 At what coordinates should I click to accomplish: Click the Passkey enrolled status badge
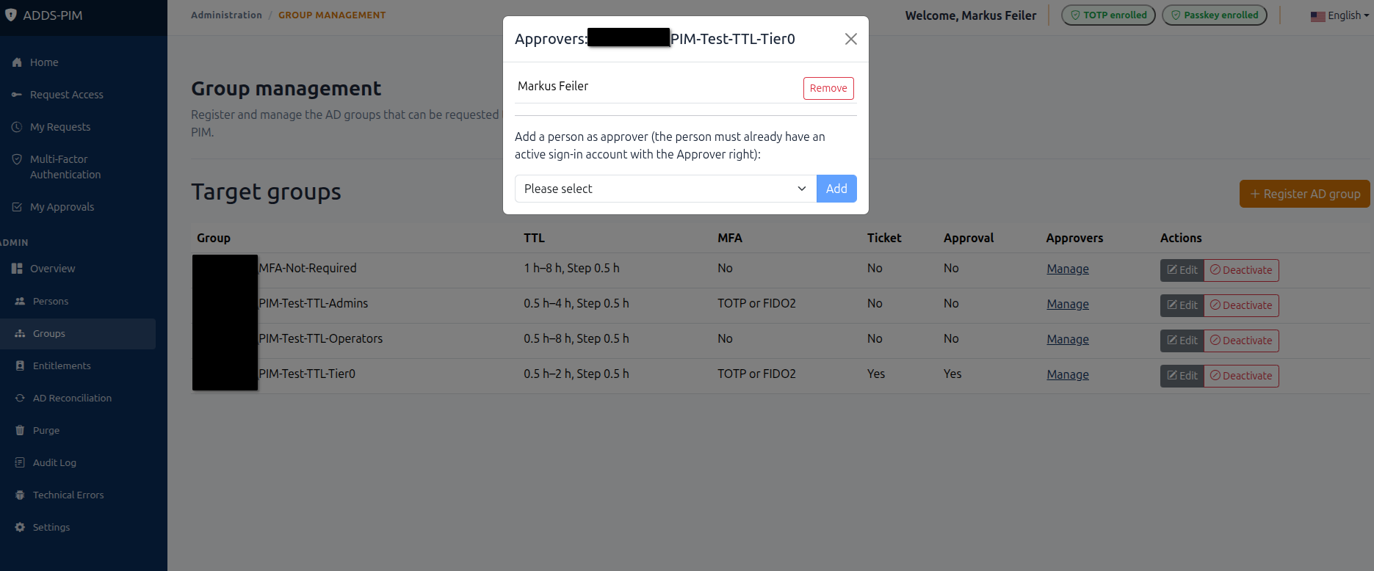coord(1215,15)
